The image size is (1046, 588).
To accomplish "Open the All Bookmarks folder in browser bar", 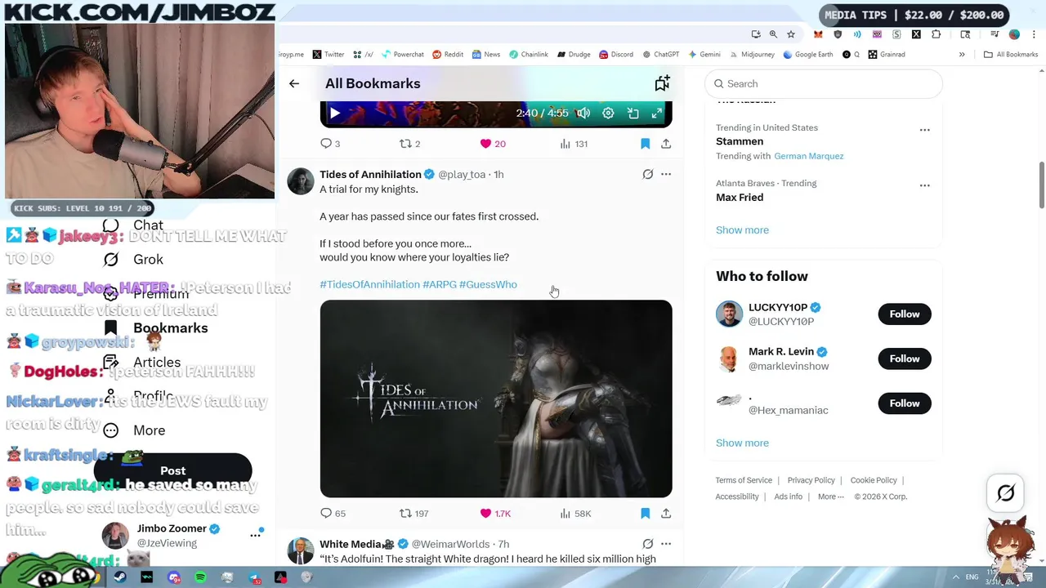I will 1011,55.
